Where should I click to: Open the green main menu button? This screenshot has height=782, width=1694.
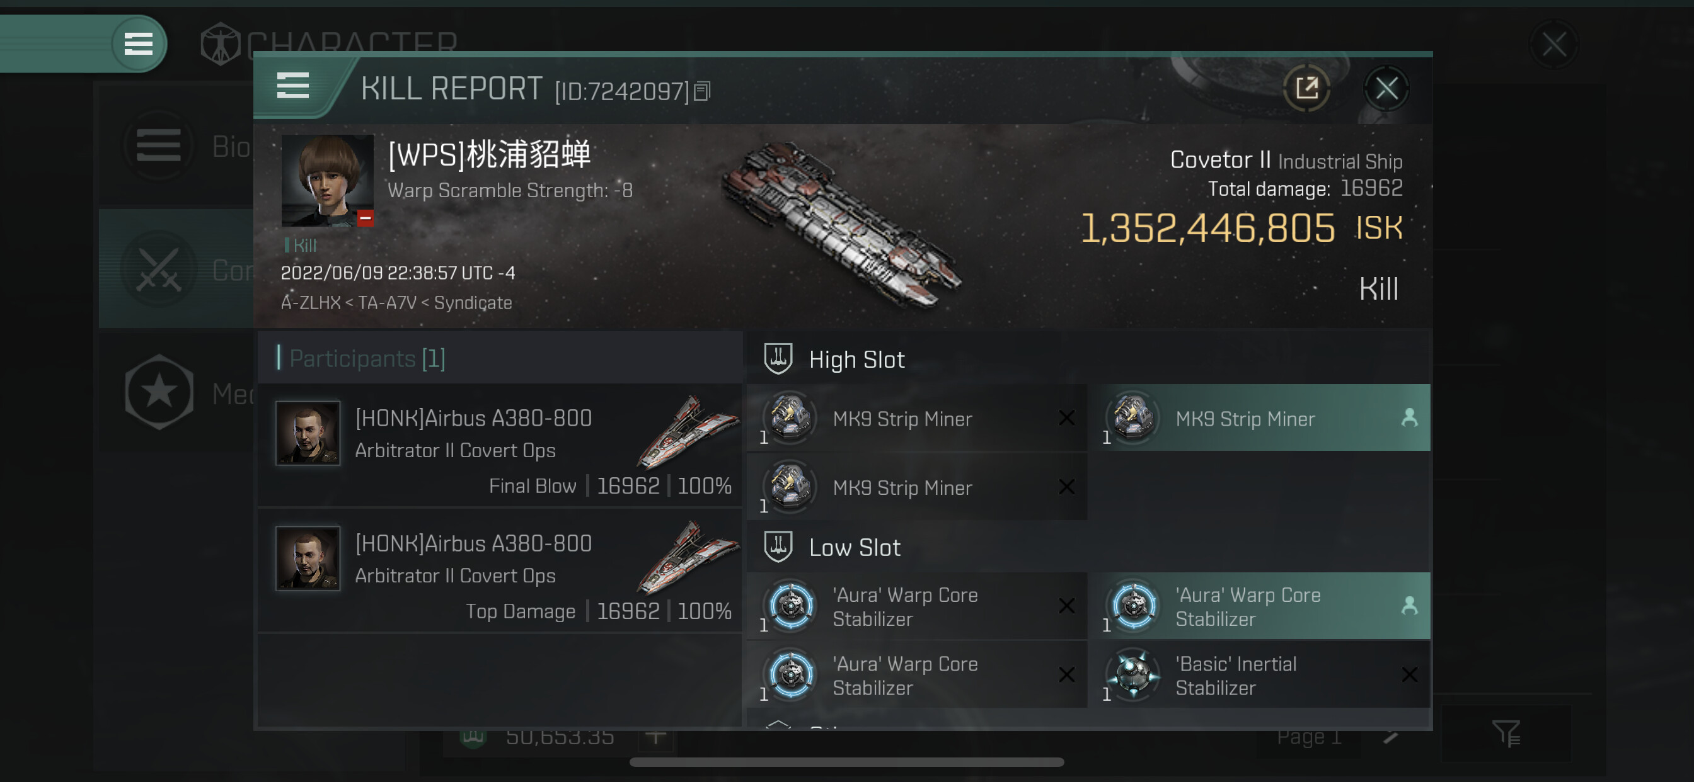pos(139,44)
